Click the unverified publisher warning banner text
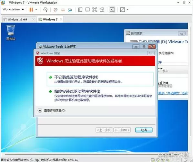The image size is (193, 162). (84, 61)
